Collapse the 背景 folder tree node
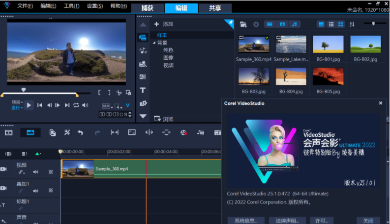The width and height of the screenshot is (390, 224). click(154, 43)
